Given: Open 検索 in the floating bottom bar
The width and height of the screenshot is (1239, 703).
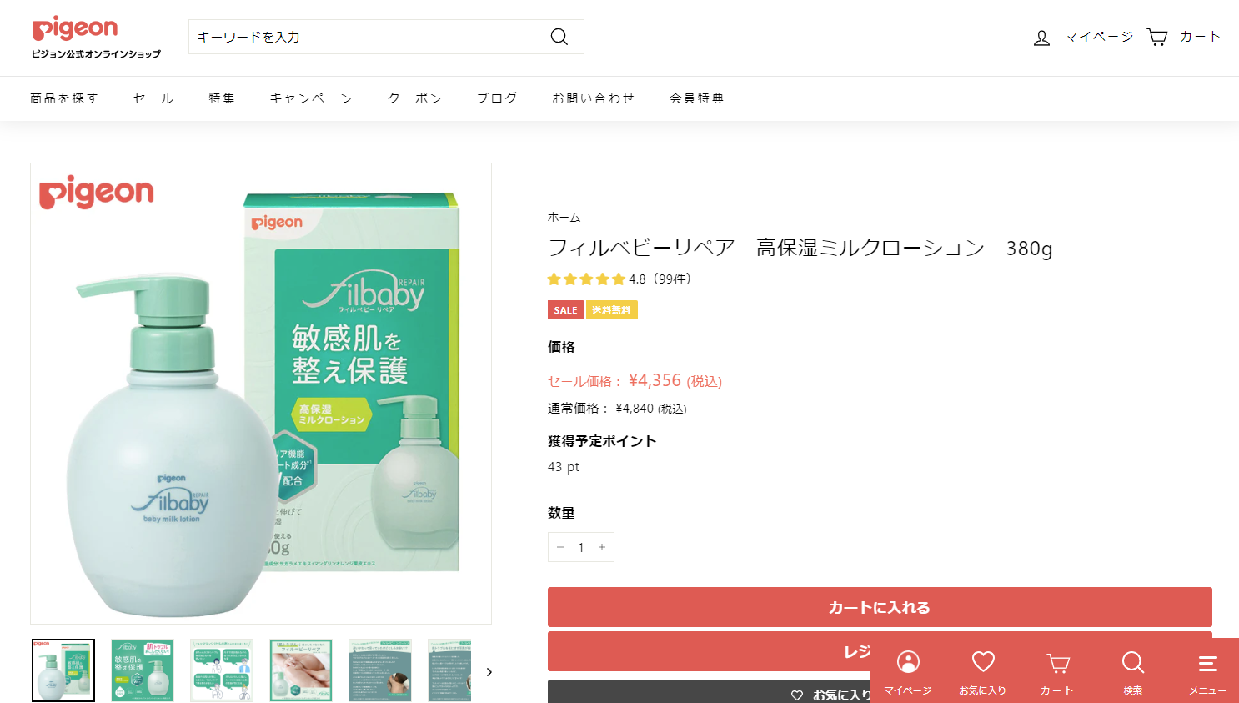Looking at the screenshot, I should click(1133, 673).
